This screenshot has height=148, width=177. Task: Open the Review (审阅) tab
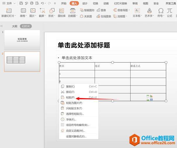coord(135,4)
